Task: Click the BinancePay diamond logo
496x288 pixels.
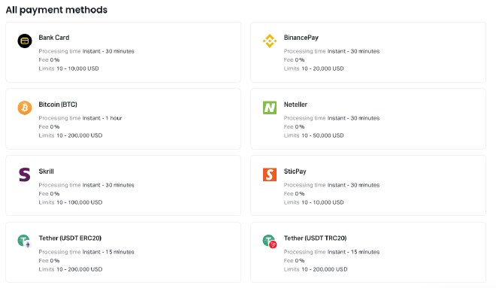Action: tap(270, 41)
